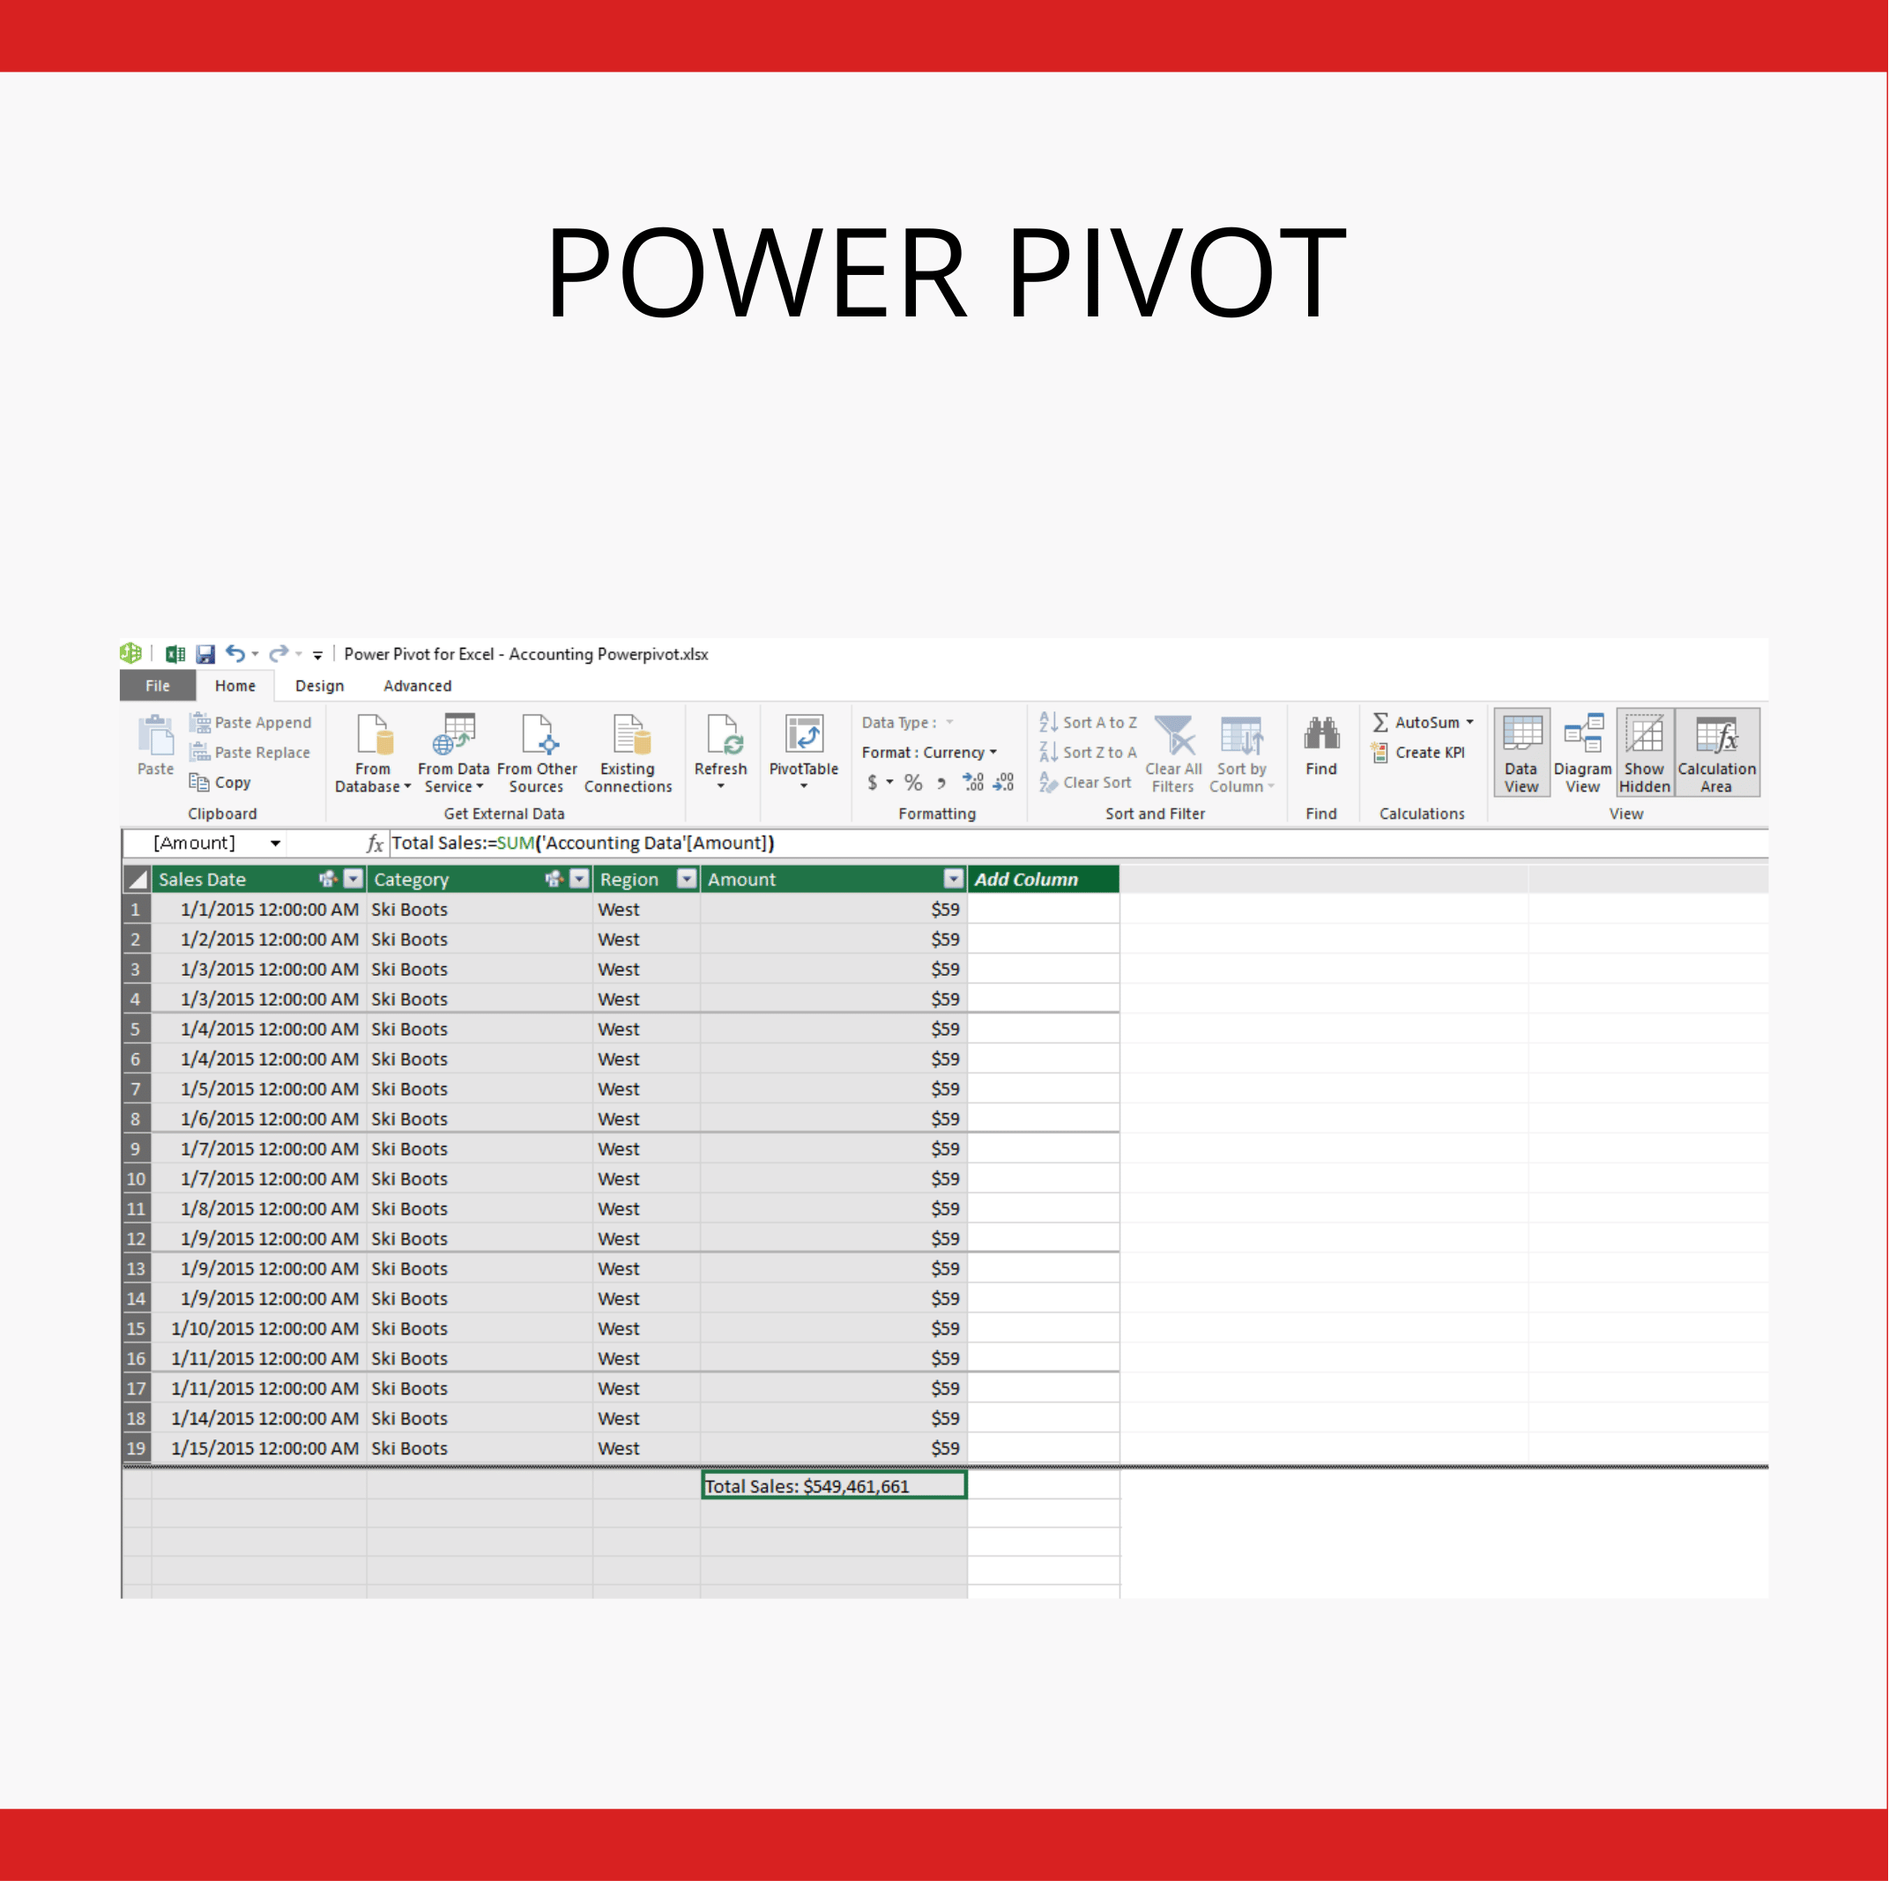Switch to the Design tab
This screenshot has height=1881, width=1889.
pos(320,686)
